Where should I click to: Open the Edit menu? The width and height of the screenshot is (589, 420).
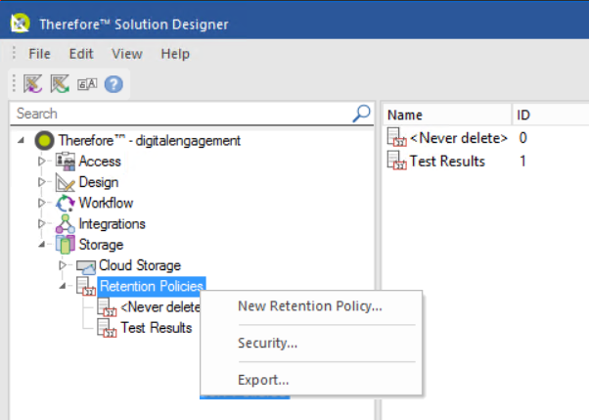click(81, 54)
